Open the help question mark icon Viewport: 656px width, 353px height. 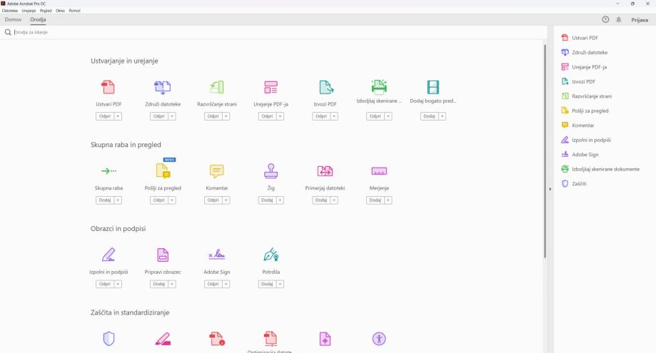pos(606,20)
